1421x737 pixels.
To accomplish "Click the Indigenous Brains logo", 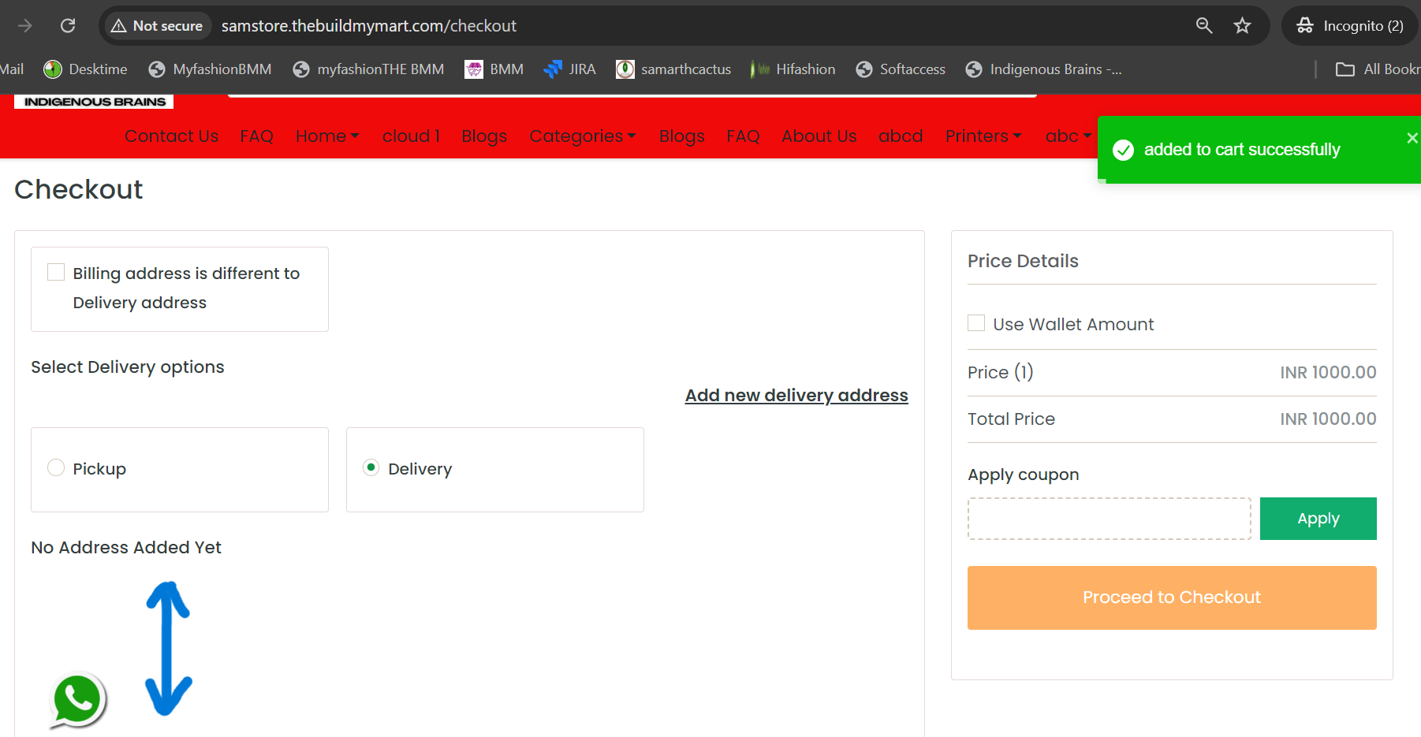I will [94, 102].
